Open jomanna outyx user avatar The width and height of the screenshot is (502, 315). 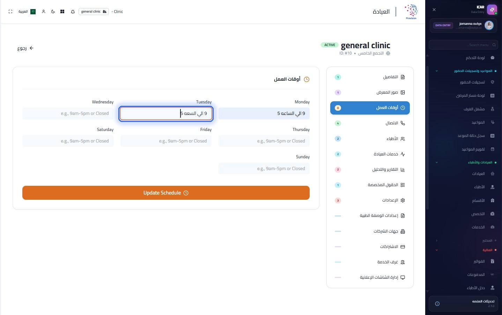[x=489, y=25]
